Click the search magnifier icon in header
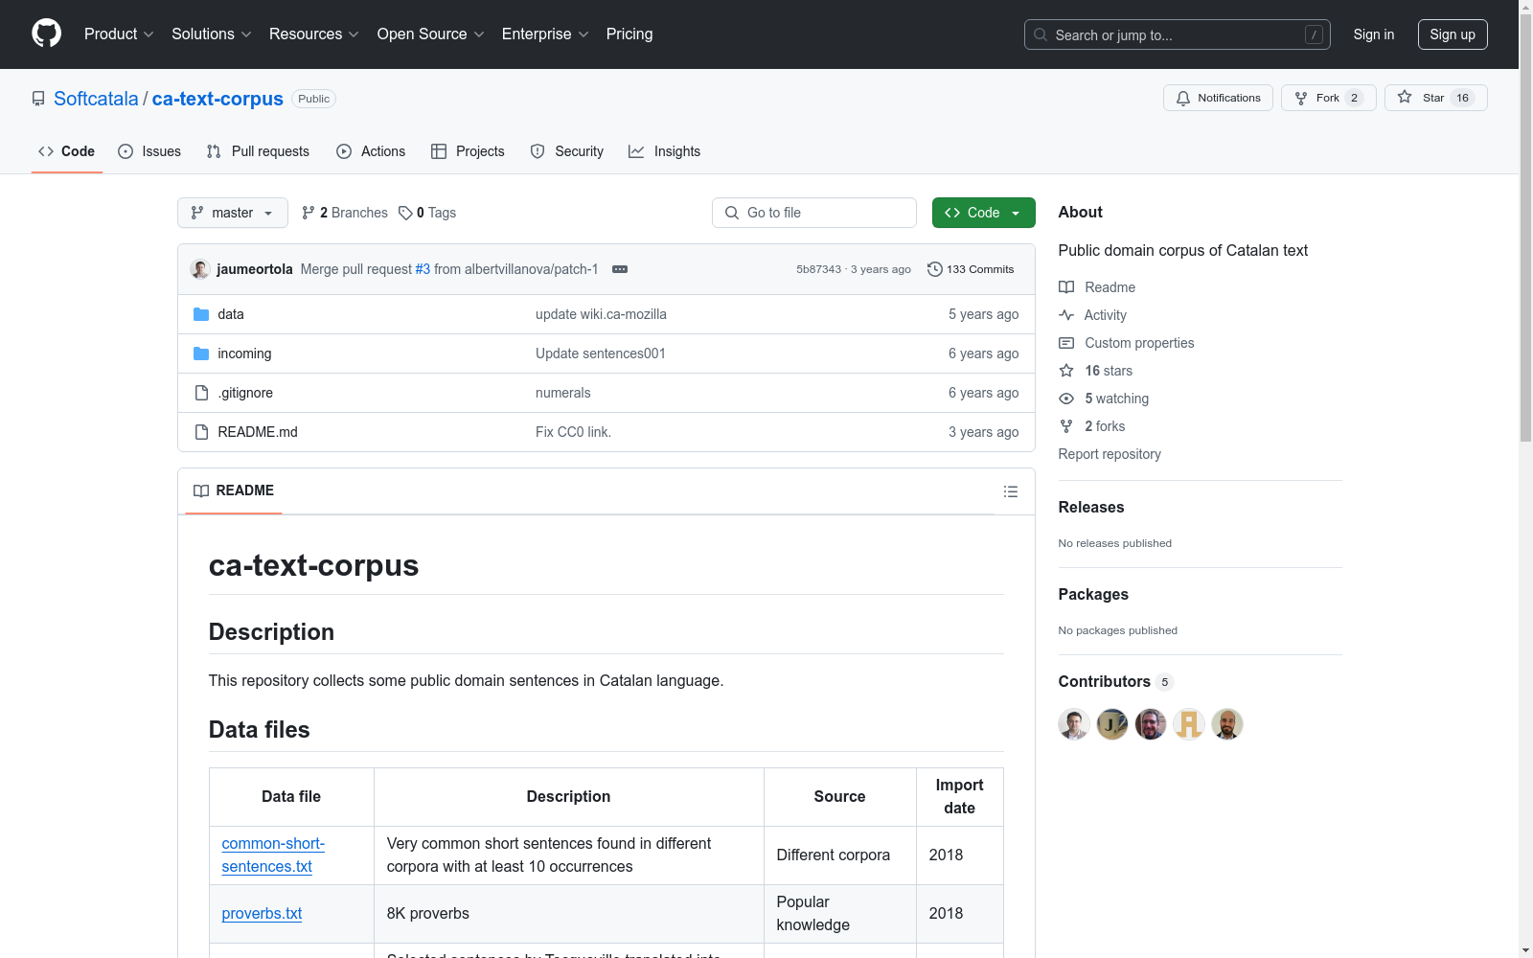Image resolution: width=1533 pixels, height=958 pixels. [1041, 34]
